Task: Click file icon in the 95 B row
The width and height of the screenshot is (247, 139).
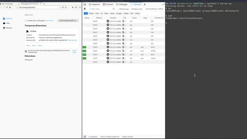Action: pos(123,54)
